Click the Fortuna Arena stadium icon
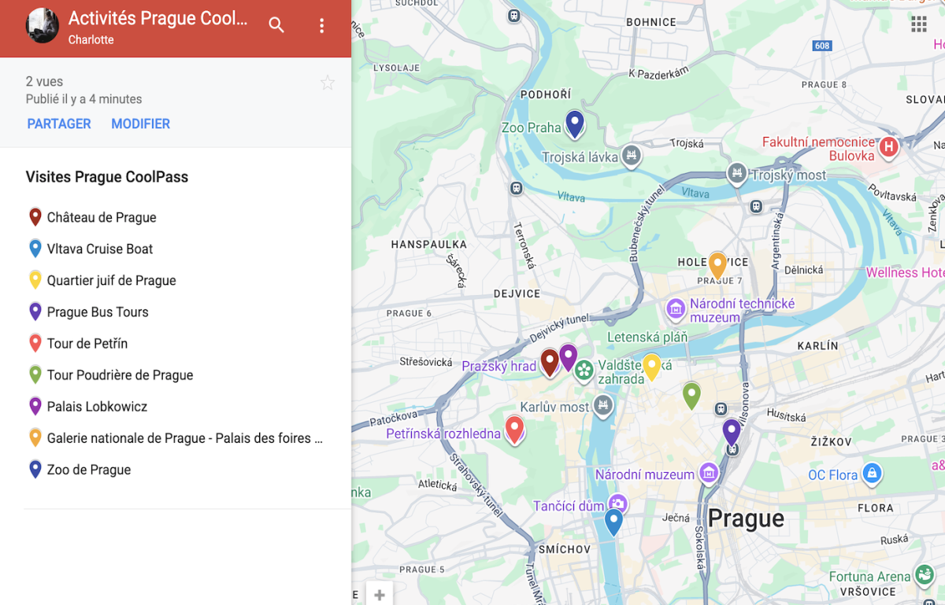945x605 pixels. (x=924, y=575)
